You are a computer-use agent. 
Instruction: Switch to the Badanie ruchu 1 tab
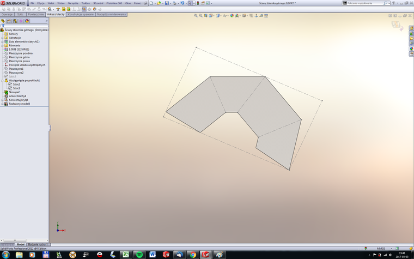(38, 244)
